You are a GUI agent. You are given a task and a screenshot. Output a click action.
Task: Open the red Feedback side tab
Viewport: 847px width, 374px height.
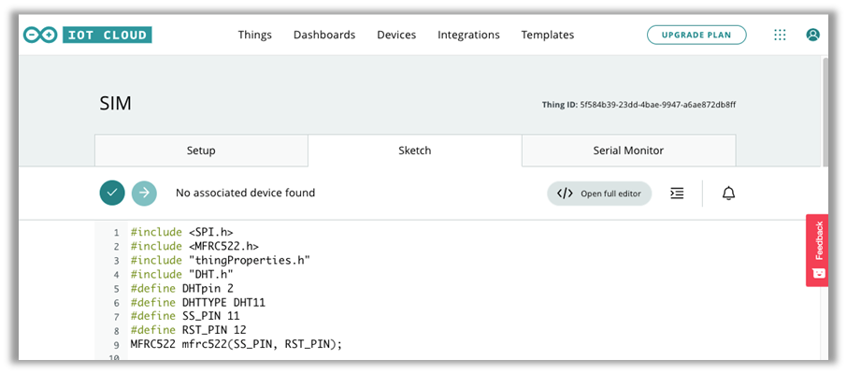coord(817,250)
